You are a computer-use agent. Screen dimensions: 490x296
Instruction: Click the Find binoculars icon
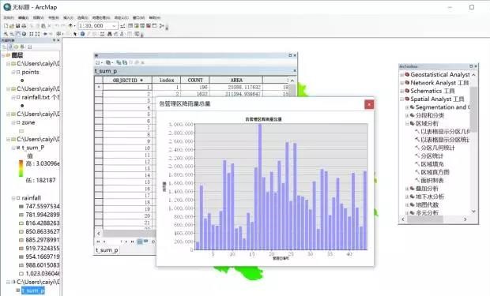click(109, 34)
